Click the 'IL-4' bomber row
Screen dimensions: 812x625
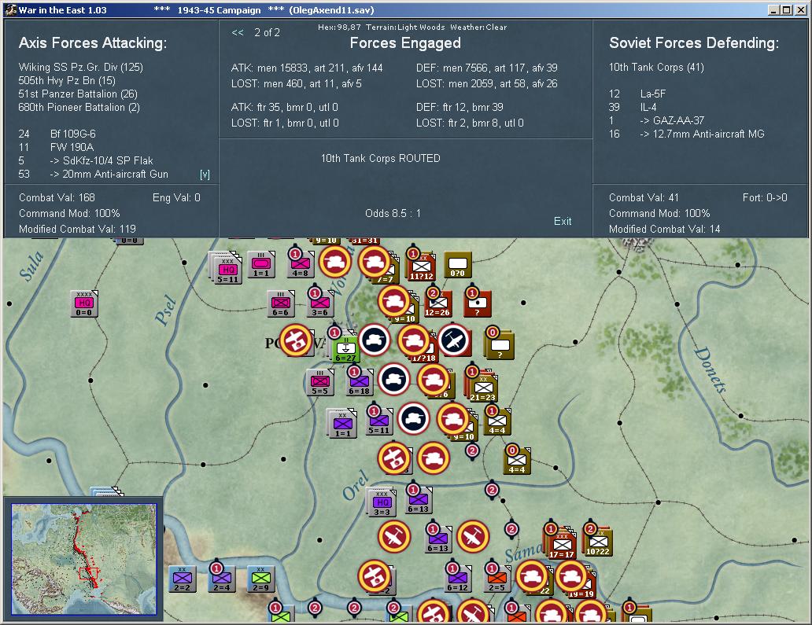click(x=633, y=107)
